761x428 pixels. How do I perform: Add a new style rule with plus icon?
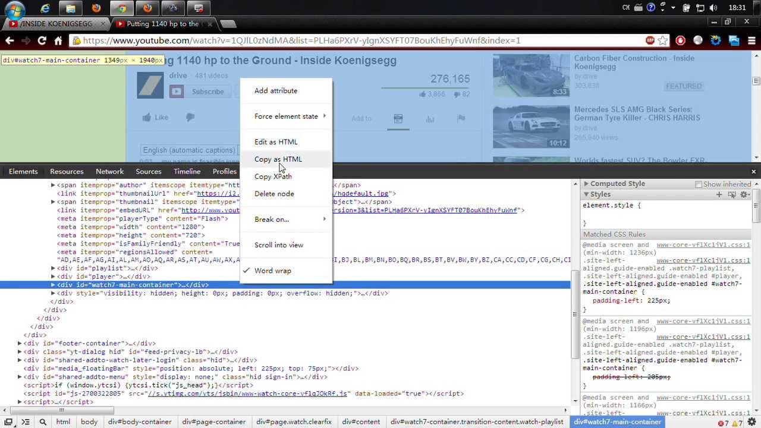click(719, 194)
